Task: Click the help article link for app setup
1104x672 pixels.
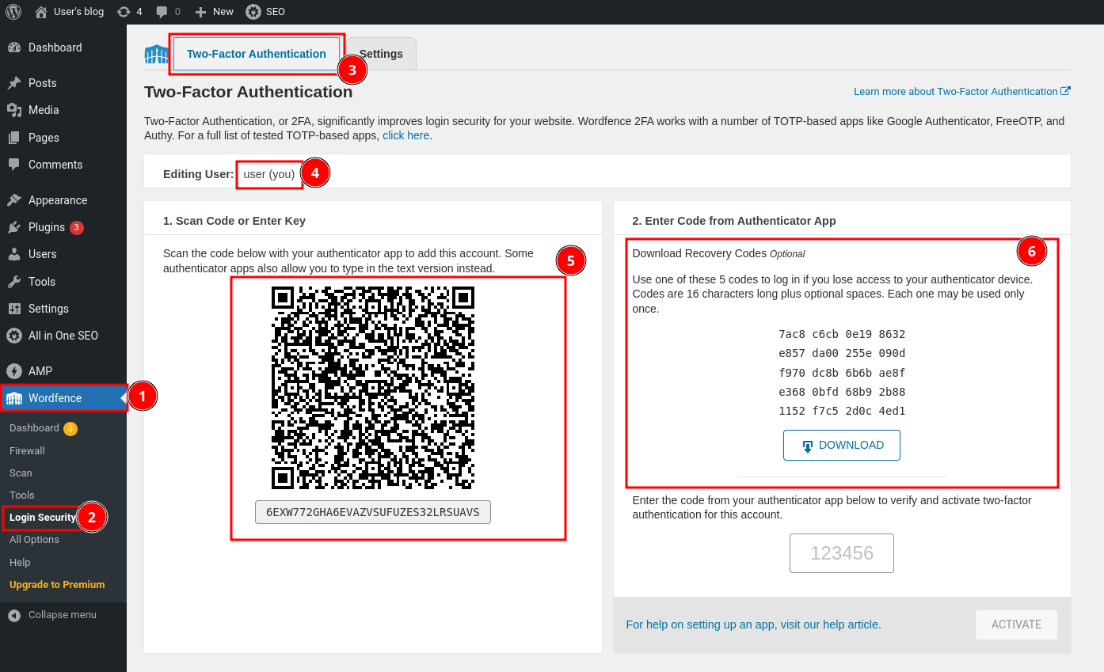Action: point(753,625)
